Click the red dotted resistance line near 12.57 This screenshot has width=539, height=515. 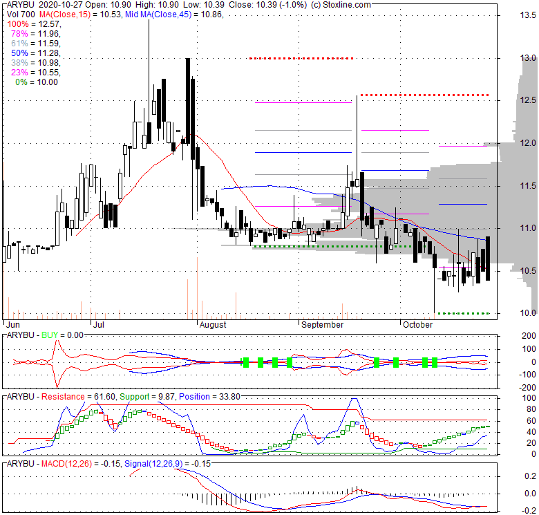pyautogui.click(x=424, y=95)
